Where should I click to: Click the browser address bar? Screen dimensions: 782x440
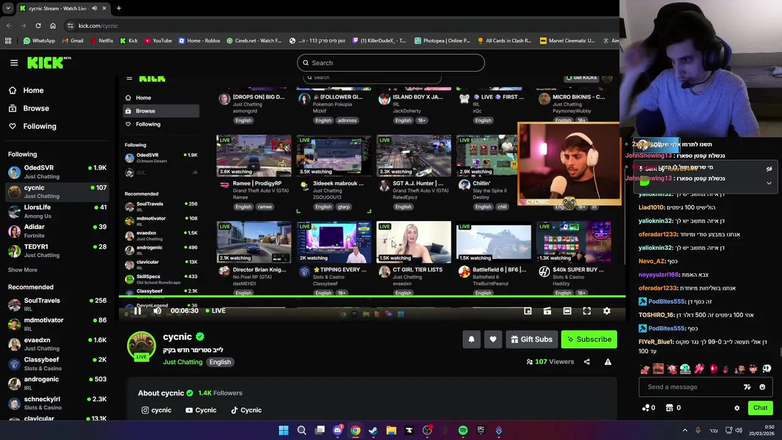(342, 26)
